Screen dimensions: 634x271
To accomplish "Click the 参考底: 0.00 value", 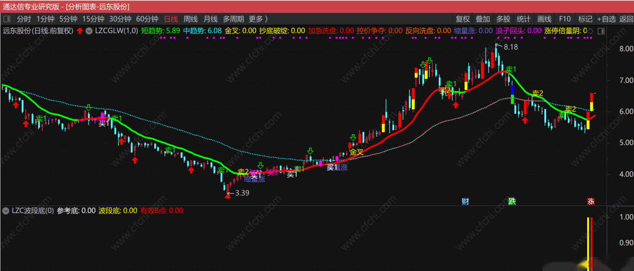I will (76, 211).
